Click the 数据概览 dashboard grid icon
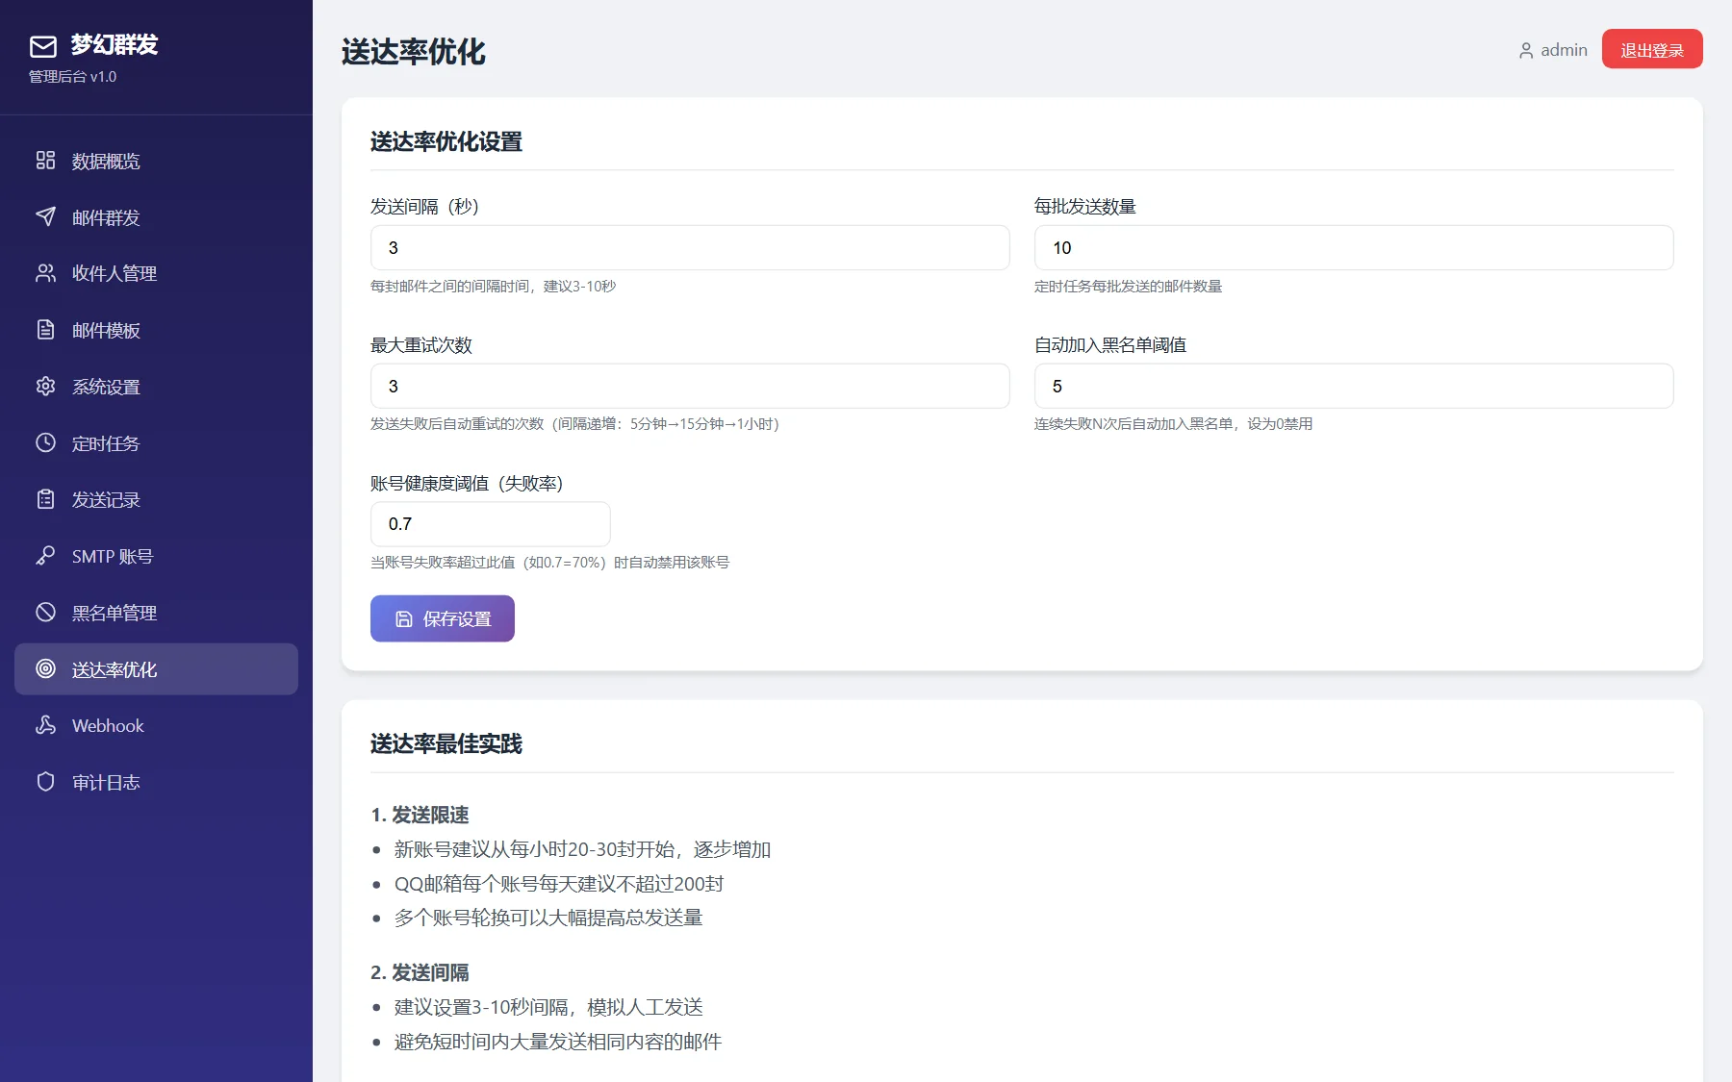 tap(45, 161)
